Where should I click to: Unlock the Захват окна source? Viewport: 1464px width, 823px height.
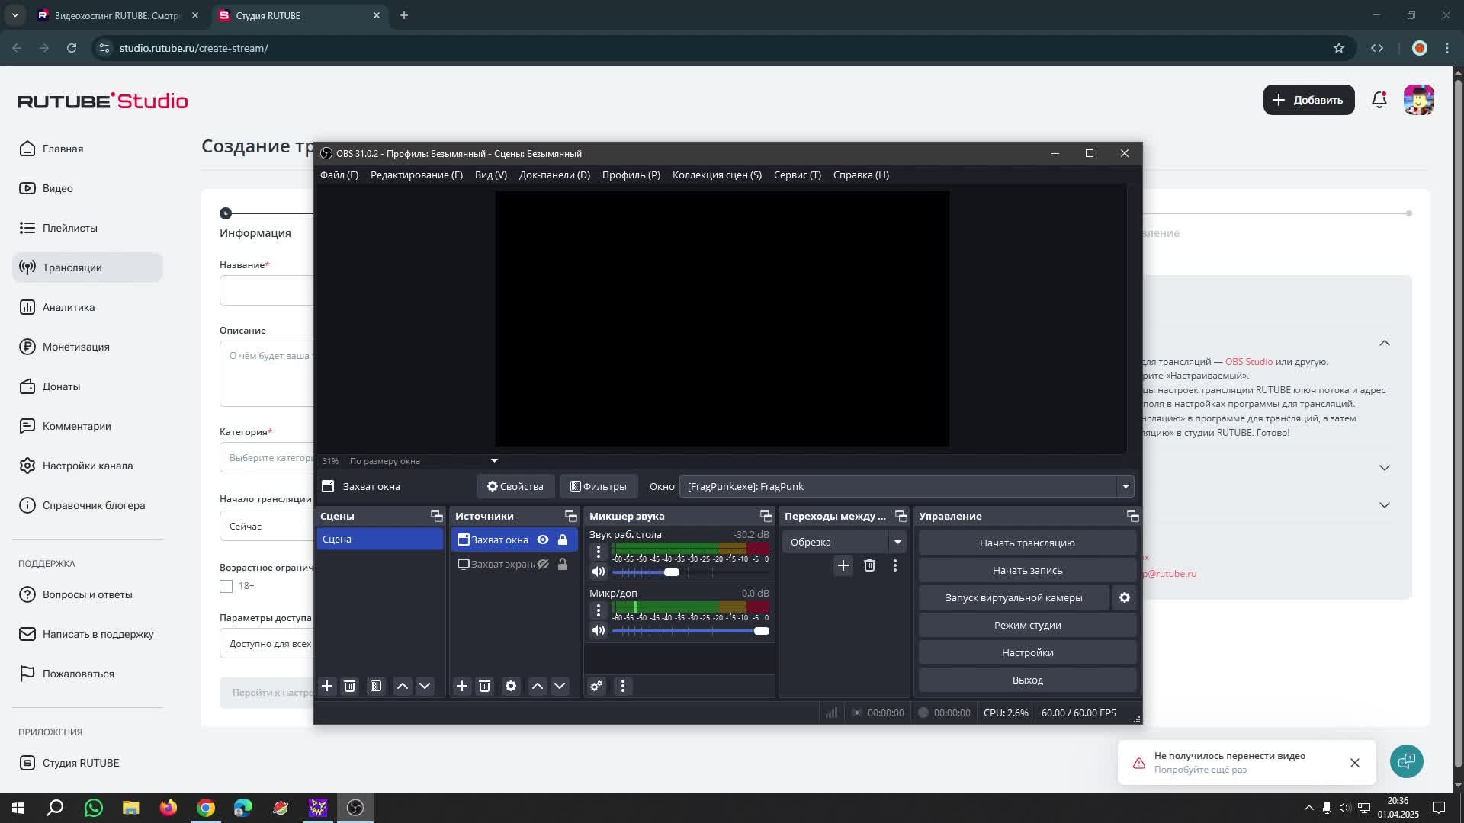[x=563, y=540]
